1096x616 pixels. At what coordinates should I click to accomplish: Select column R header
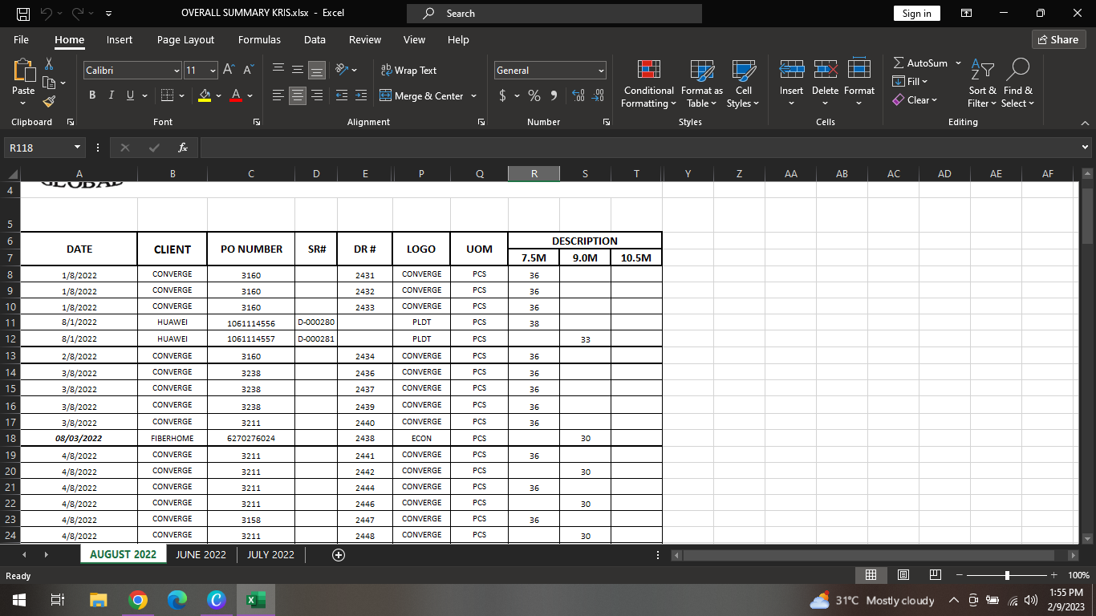coord(534,173)
